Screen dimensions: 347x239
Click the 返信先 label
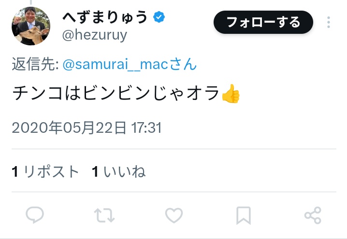(35, 65)
